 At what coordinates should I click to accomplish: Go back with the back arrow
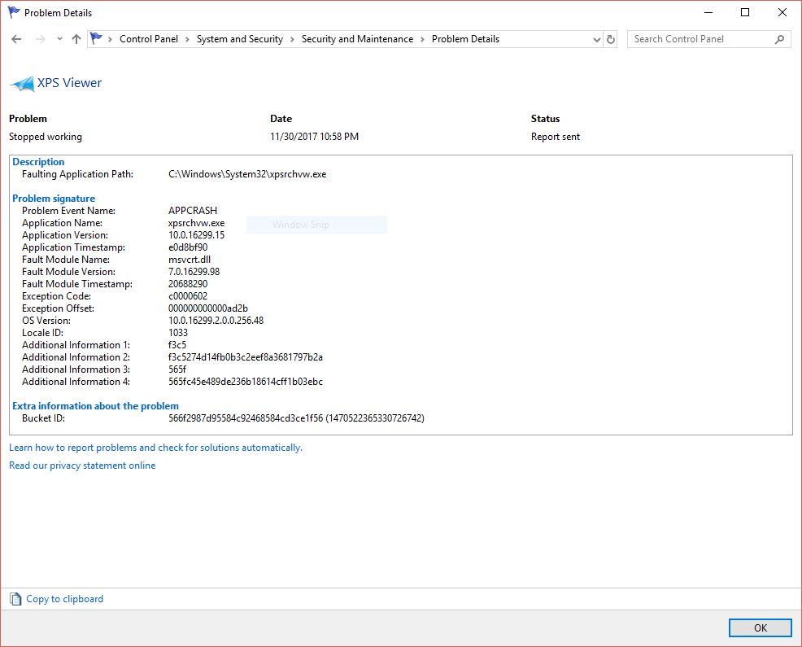tap(16, 39)
